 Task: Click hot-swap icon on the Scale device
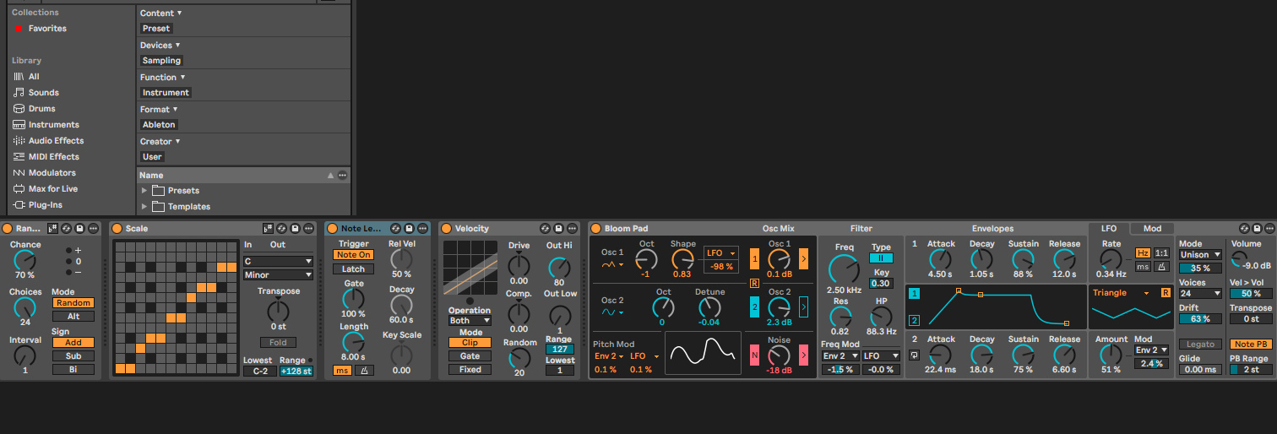click(282, 229)
